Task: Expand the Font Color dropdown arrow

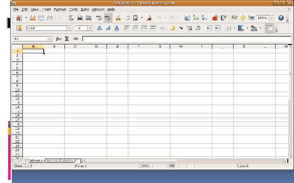Action: click(x=260, y=28)
